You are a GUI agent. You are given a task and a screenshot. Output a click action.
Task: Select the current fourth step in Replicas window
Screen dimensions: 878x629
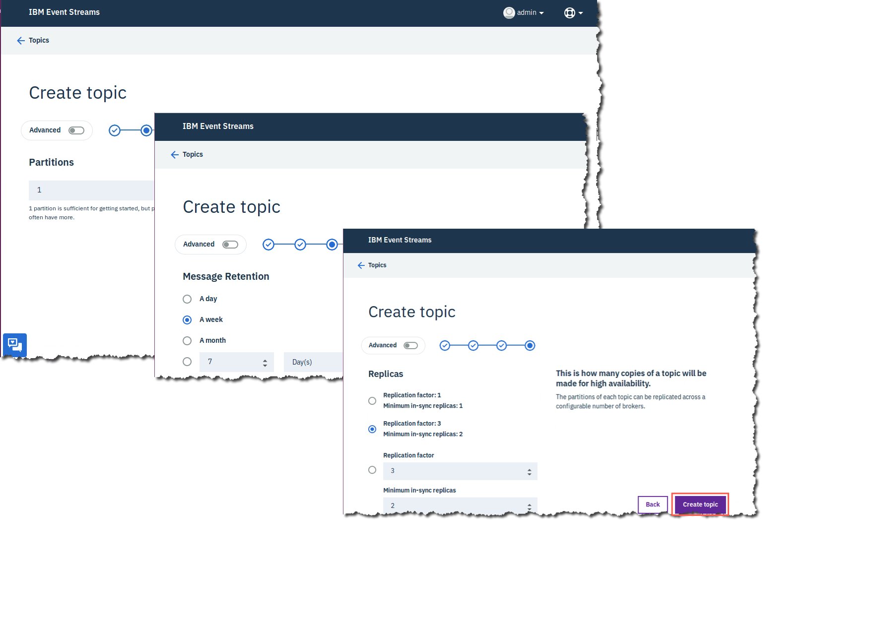point(530,346)
